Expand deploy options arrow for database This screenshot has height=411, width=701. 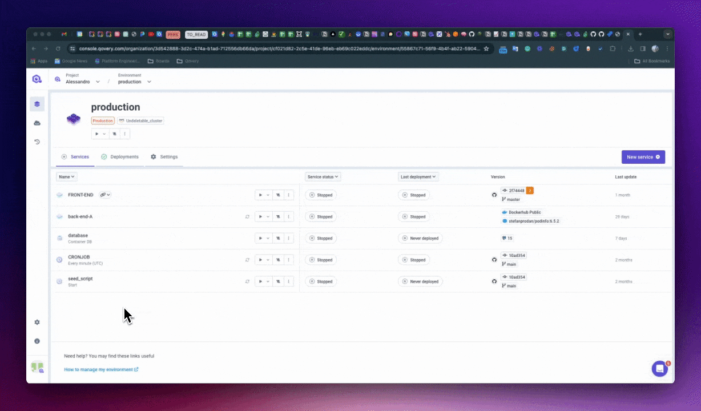[x=268, y=238]
